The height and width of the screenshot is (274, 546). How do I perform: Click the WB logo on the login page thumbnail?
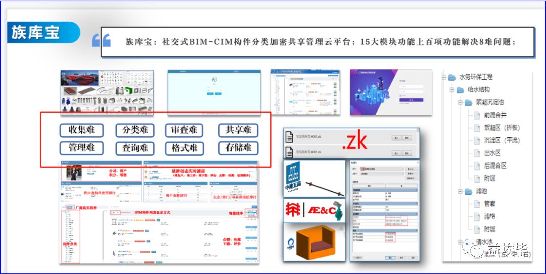[x=214, y=79]
